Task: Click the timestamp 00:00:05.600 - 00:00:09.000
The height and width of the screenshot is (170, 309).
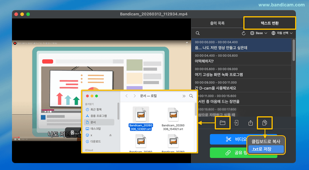Action: click(216, 69)
